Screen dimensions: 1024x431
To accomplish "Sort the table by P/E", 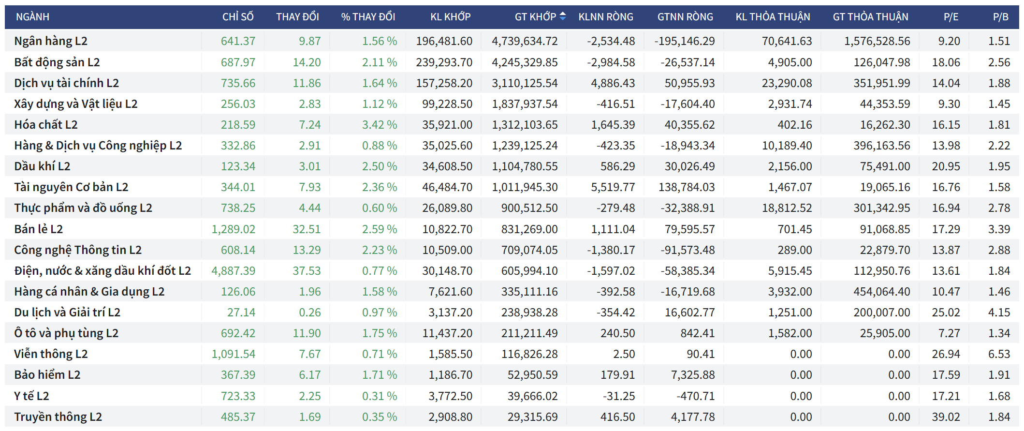I will (951, 17).
